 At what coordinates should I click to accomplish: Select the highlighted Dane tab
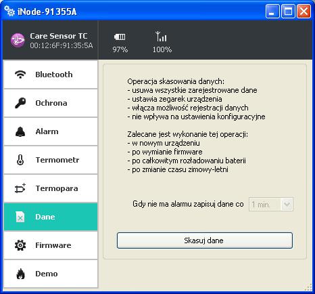point(51,217)
